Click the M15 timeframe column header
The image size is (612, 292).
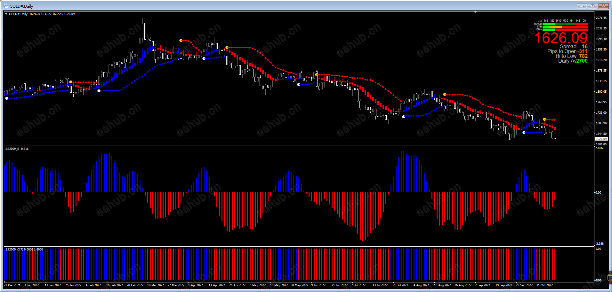point(559,21)
